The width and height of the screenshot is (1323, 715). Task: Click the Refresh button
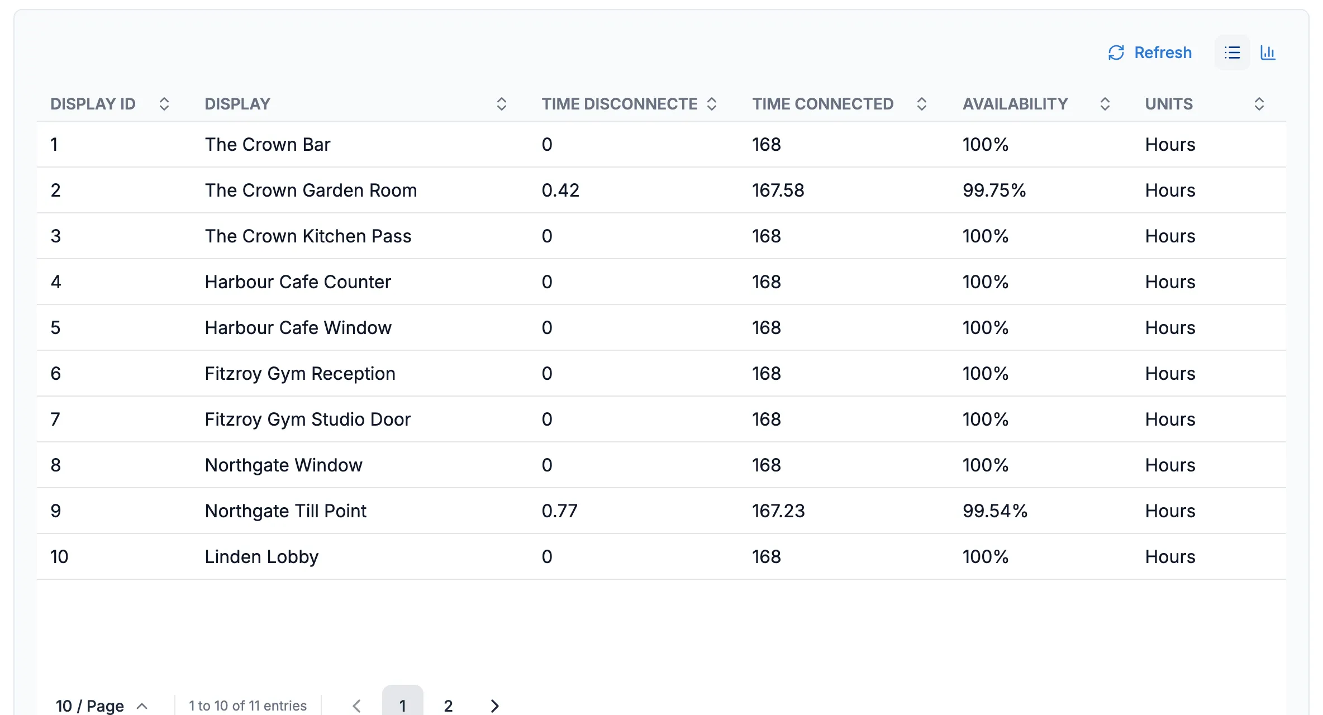tap(1150, 53)
